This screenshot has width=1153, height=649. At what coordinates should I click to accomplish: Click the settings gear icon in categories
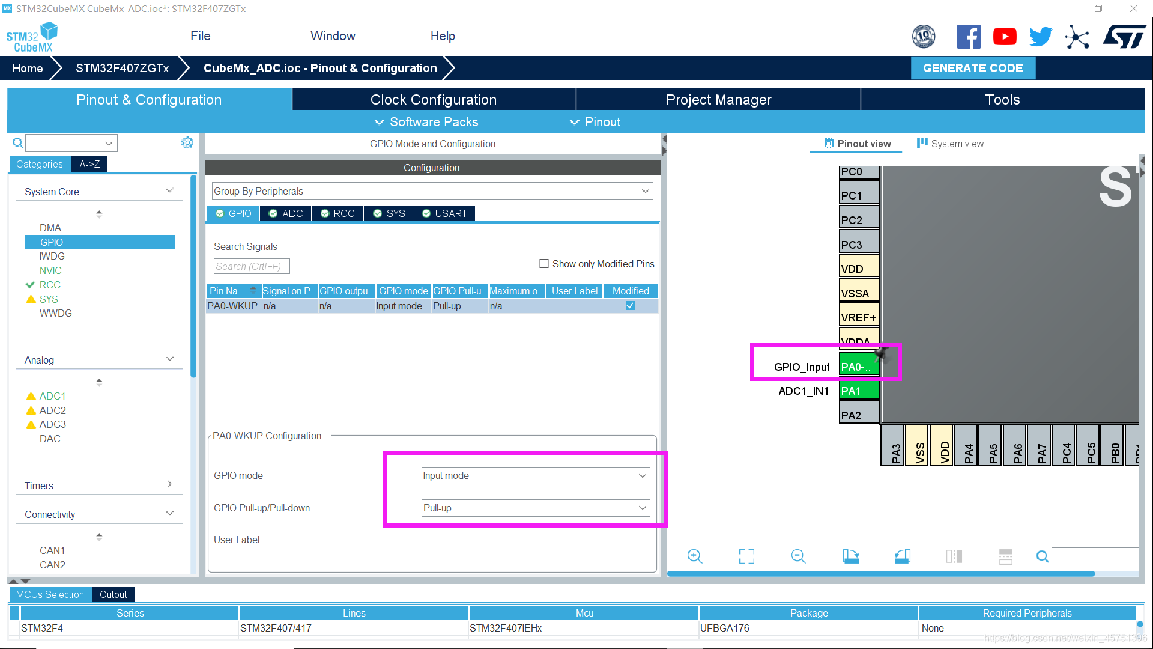188,142
